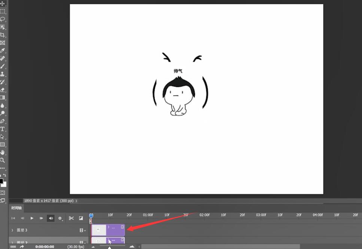Screen dimensions: 362x249
Task: Open the status bar info chevron
Action: click(x=76, y=201)
